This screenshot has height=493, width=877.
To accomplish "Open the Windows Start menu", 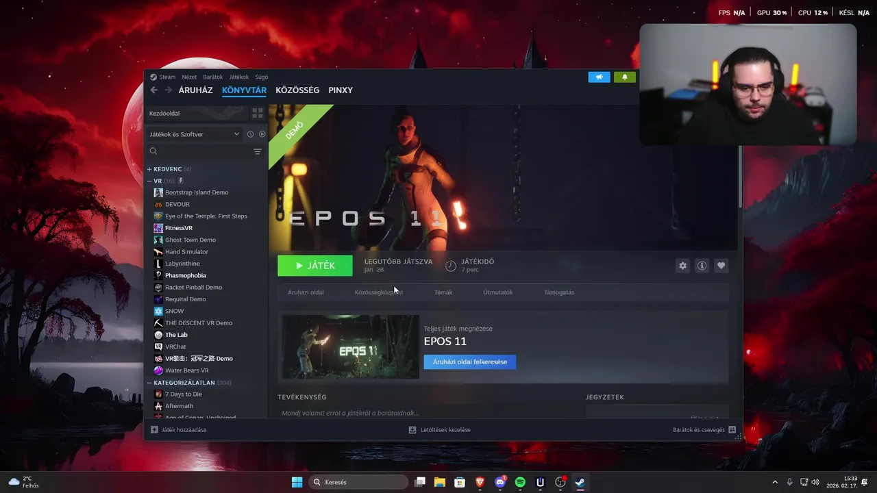I will click(297, 482).
